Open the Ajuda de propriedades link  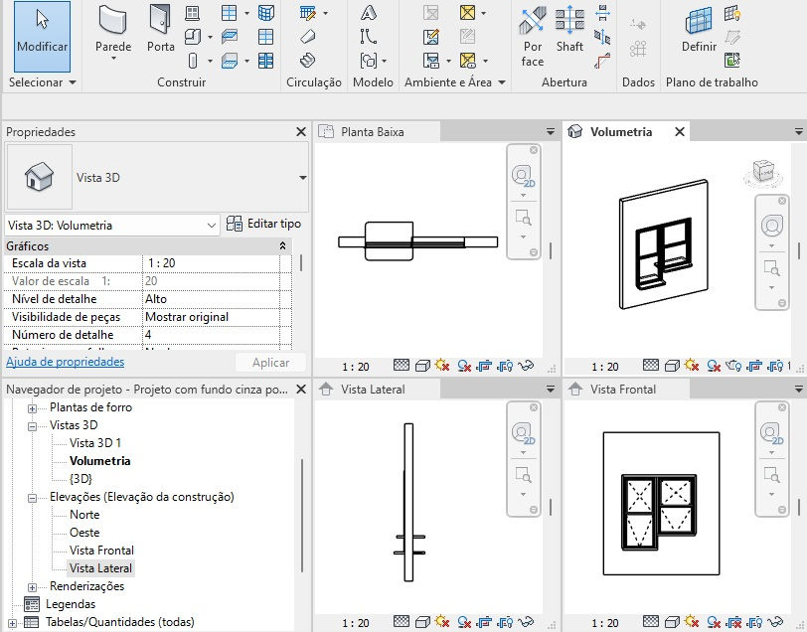[x=65, y=362]
